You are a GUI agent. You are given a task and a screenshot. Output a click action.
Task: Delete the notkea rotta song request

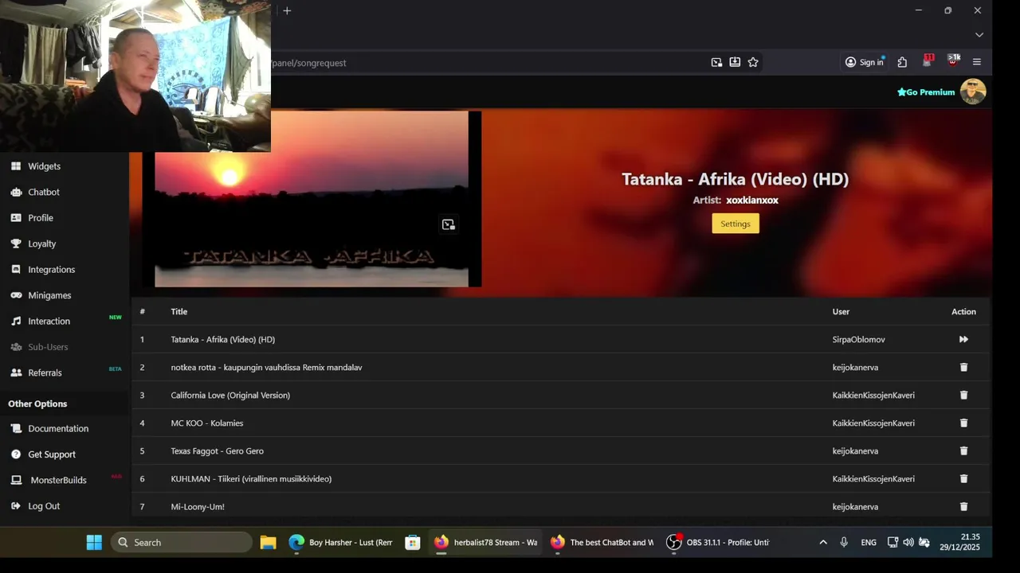963,367
